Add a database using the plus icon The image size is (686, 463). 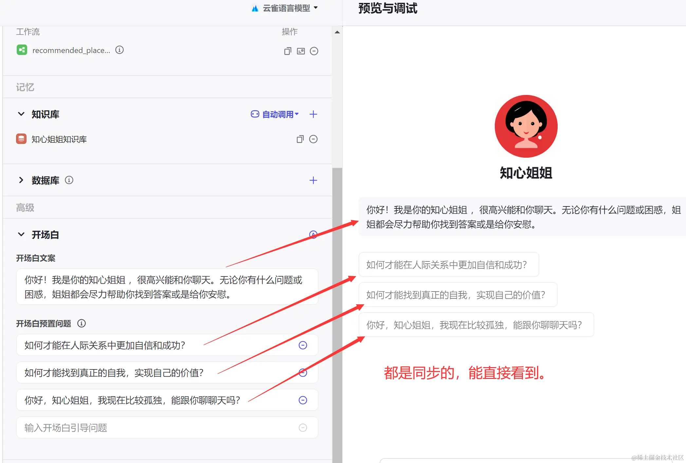point(313,180)
